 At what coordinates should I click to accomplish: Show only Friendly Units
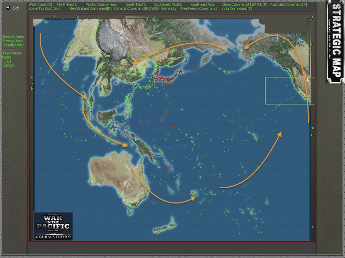coord(13,45)
